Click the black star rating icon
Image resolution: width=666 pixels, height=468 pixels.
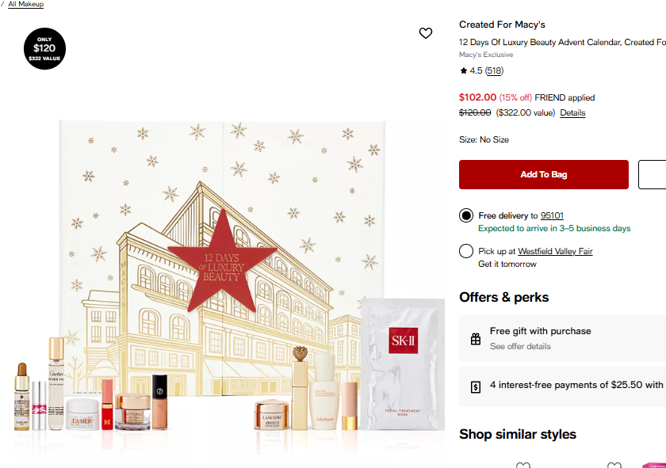[464, 71]
